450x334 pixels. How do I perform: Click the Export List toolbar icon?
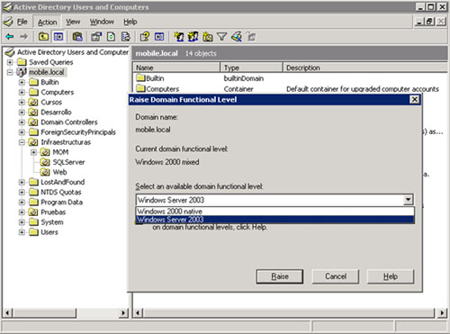point(126,37)
